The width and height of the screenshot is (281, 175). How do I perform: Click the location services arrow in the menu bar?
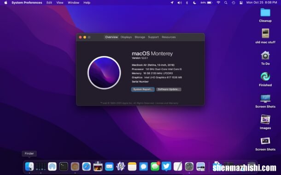pos(172,3)
